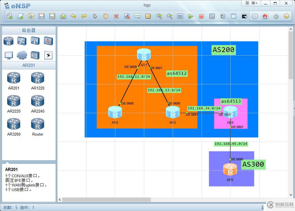Click the 192.168.12.0/24 label
This screenshot has height=211, width=295.
click(134, 77)
